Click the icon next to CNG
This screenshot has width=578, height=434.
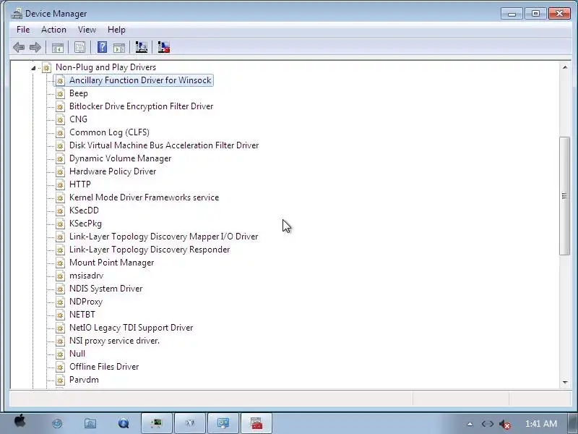[60, 119]
